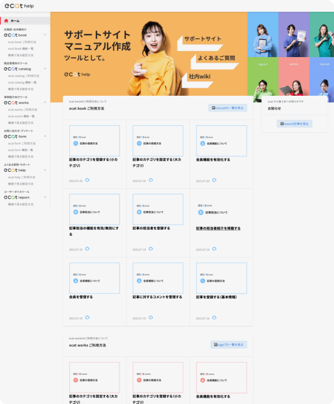The image size is (334, 404).
Task: Collapse the ecat works sidebar section
Action: (45, 102)
